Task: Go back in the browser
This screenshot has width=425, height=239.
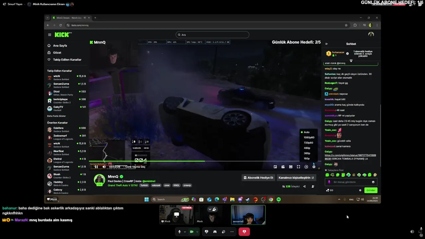Action: coord(48,25)
